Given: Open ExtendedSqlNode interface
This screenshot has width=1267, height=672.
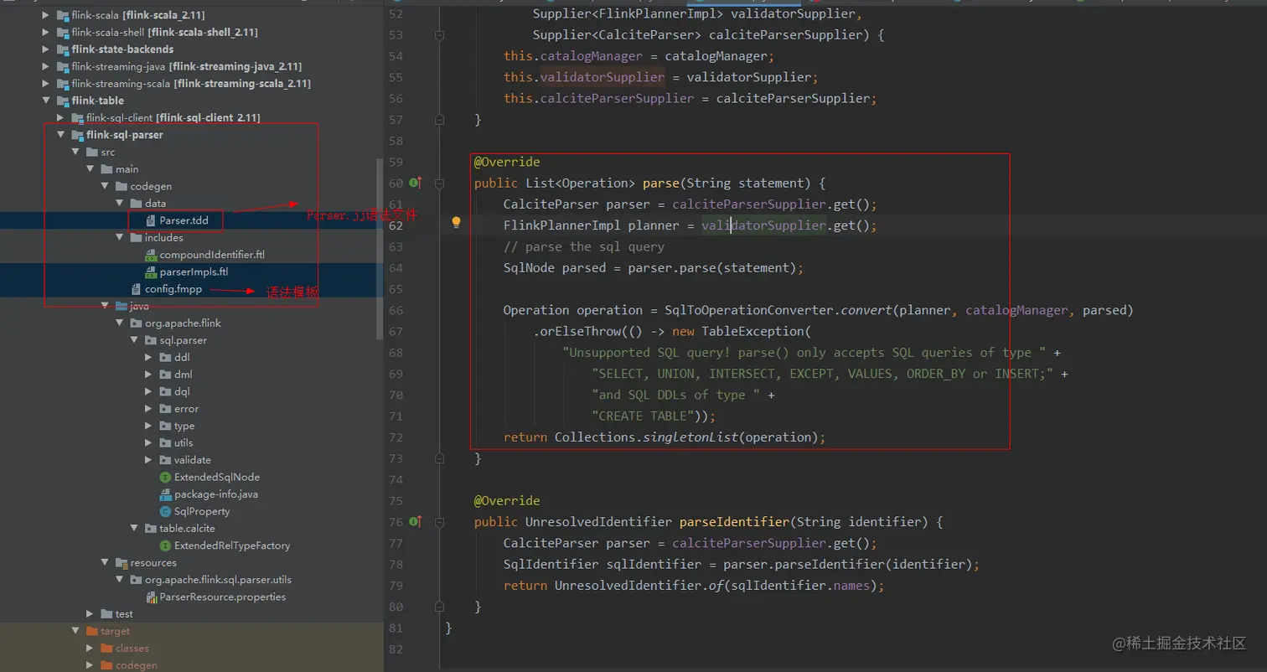Looking at the screenshot, I should pos(216,477).
